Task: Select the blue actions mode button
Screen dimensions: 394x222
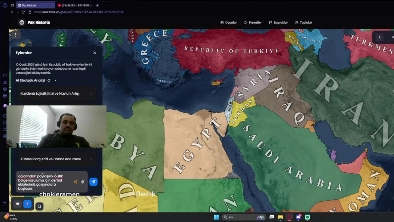Action: (x=27, y=204)
